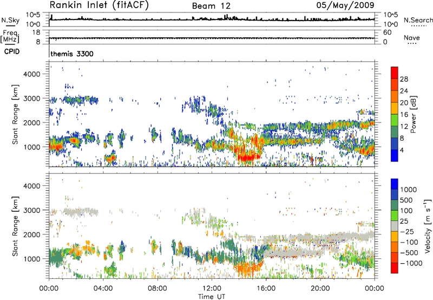Pick the red top segment of power colorbar
Screen dimensions: 433x300
point(395,73)
